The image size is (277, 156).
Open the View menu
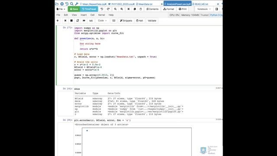[74, 15]
